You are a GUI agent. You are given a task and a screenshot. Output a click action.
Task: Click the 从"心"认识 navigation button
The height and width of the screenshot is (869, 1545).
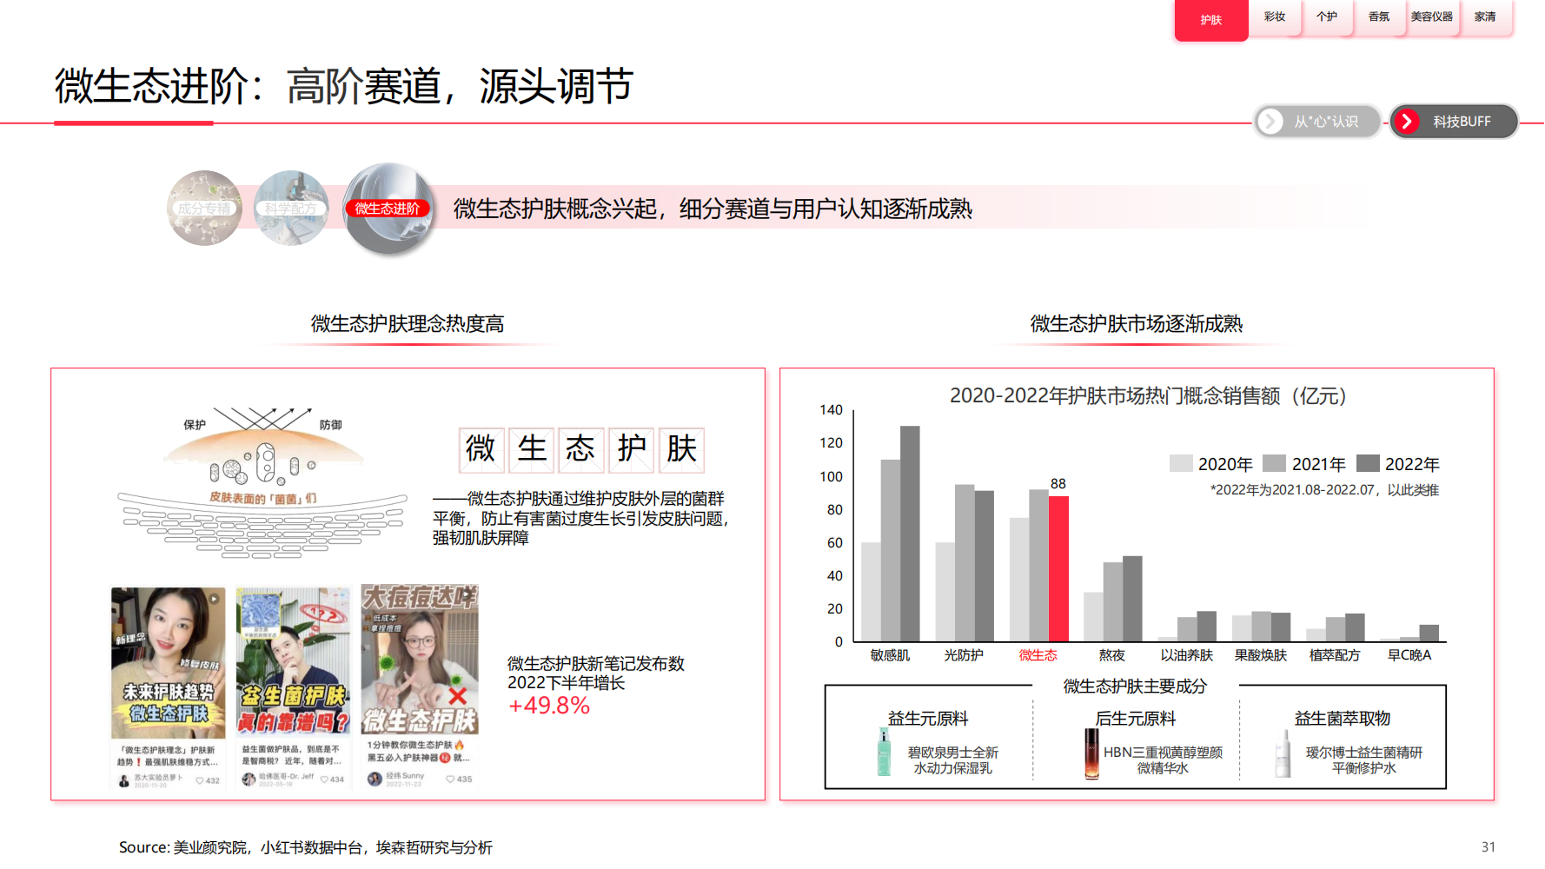point(1317,122)
